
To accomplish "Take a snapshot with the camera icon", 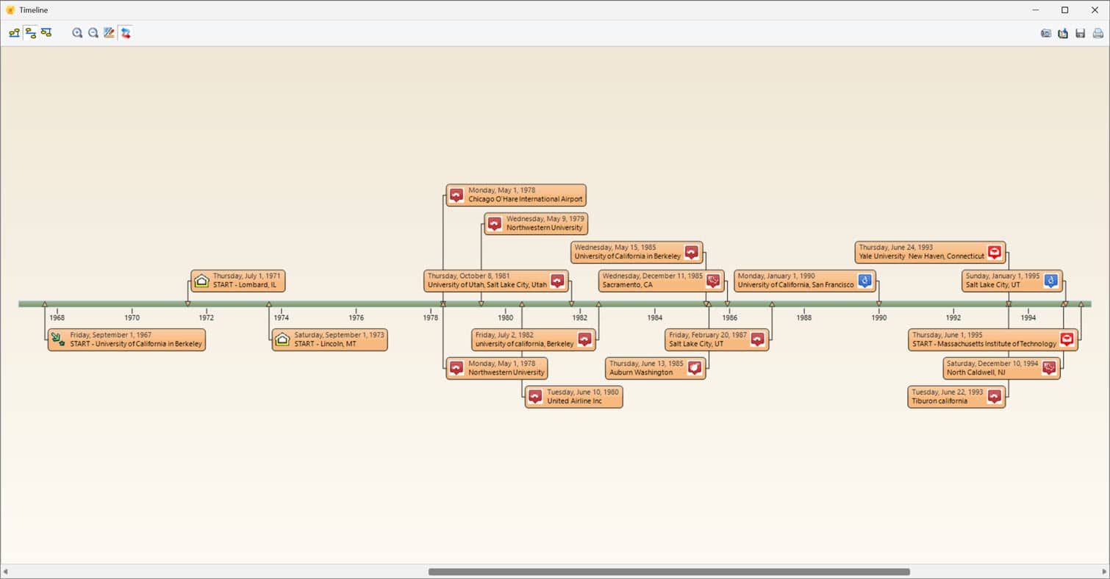I will 1046,33.
